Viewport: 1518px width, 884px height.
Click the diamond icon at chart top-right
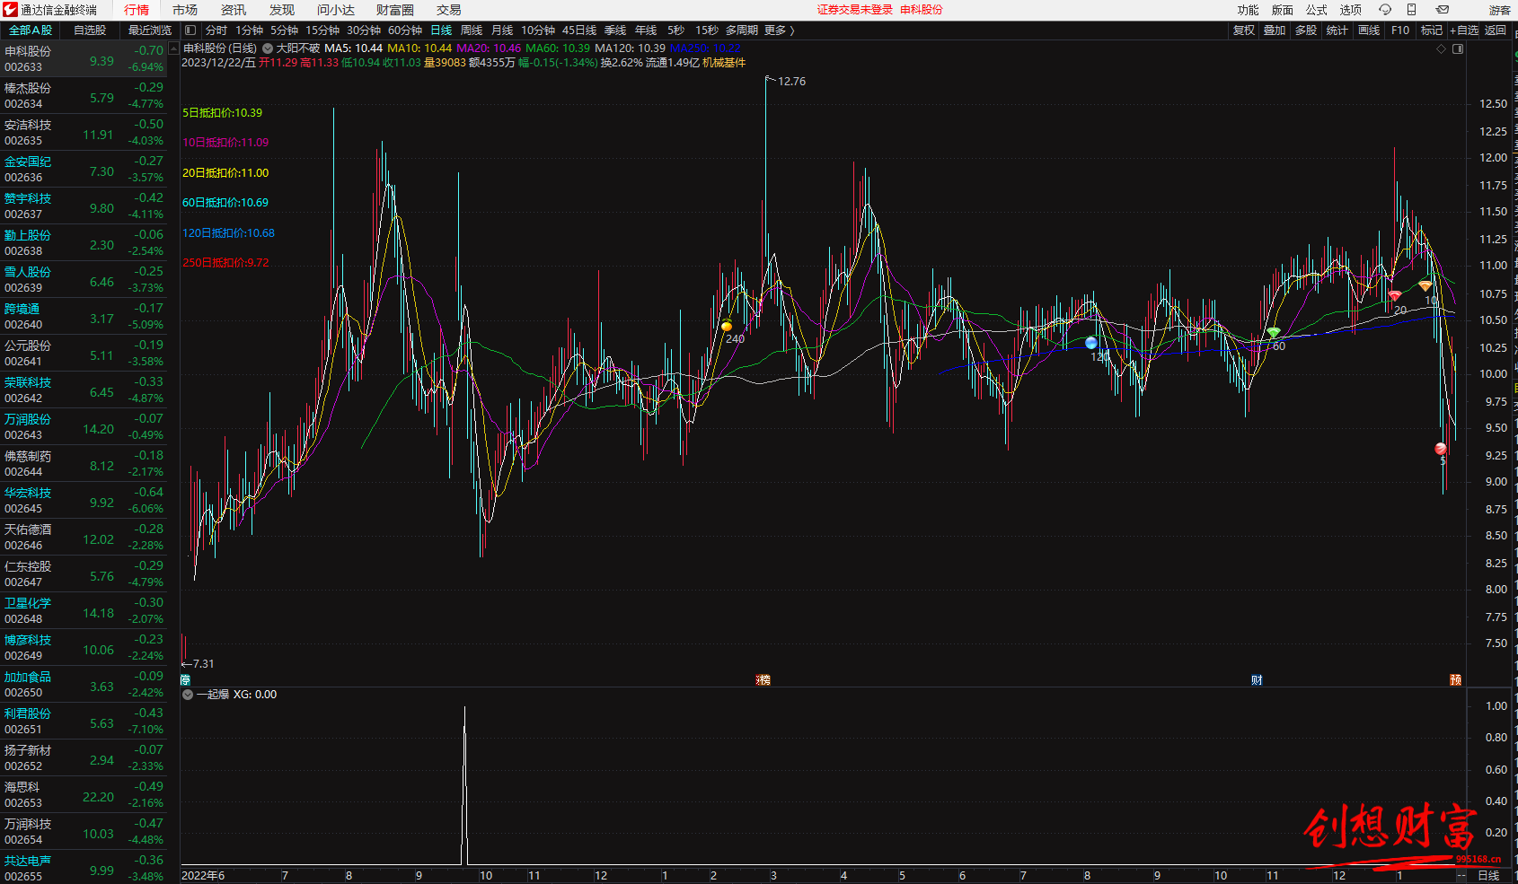[1441, 49]
